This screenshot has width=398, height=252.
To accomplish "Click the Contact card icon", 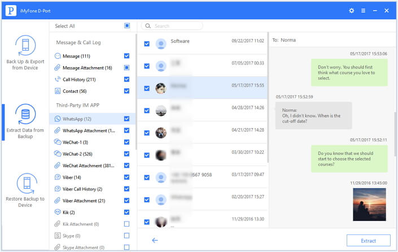I will [x=58, y=91].
